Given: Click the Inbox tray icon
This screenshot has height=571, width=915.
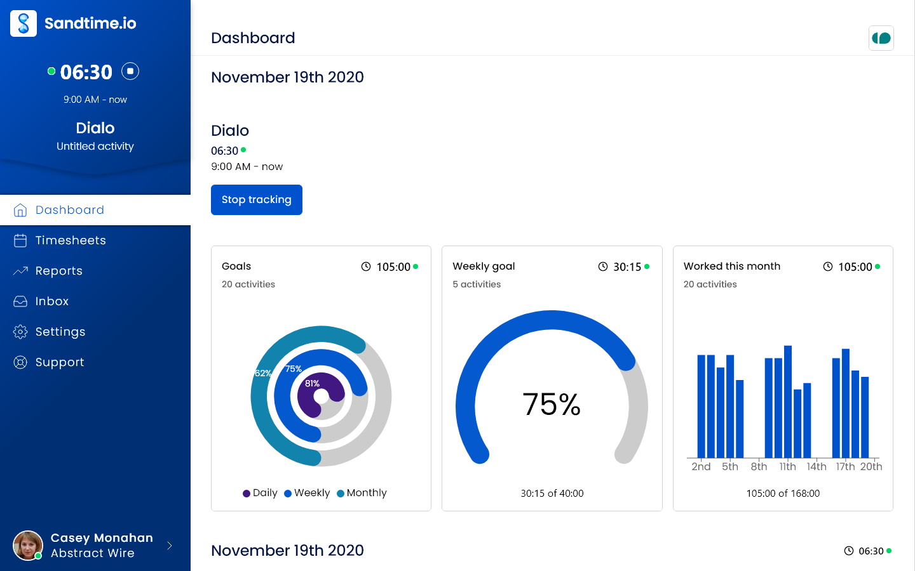Looking at the screenshot, I should (x=20, y=301).
